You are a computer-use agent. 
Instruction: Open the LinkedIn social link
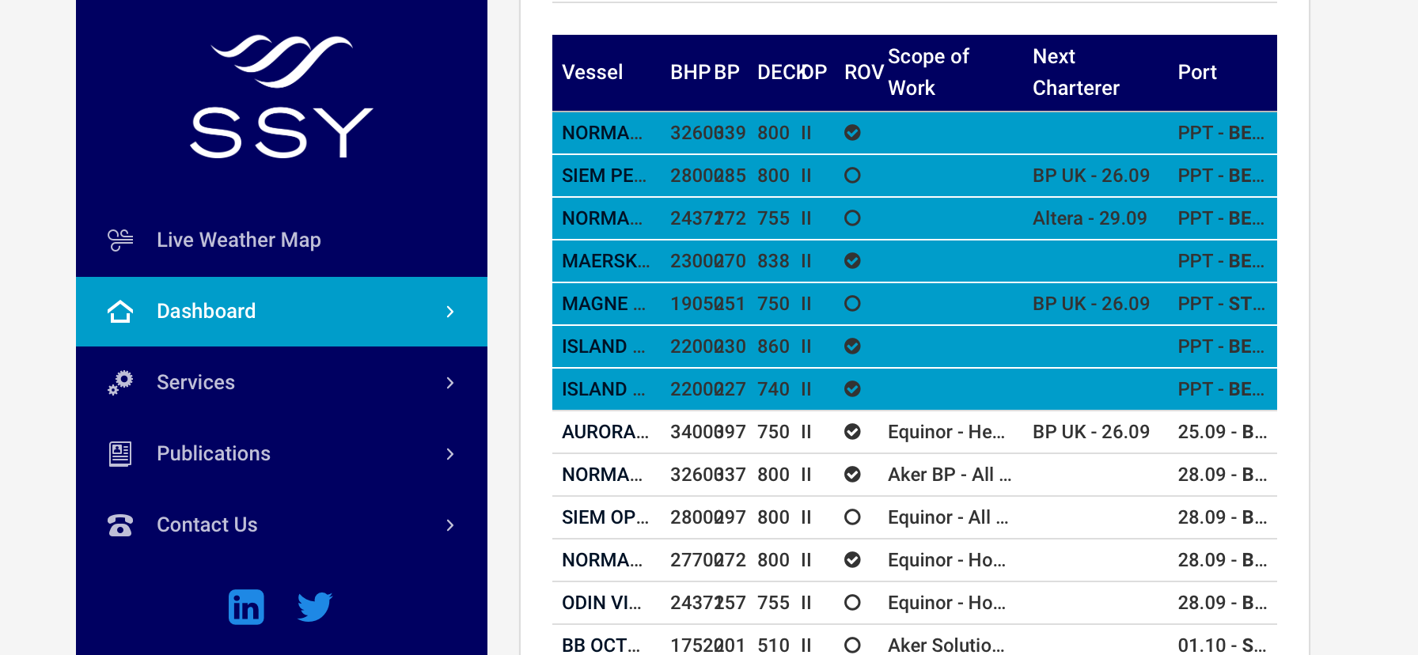pos(246,608)
